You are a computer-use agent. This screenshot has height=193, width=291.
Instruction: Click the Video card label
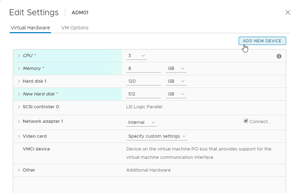[35, 136]
